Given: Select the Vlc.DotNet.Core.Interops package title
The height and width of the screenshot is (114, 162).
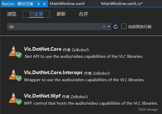Looking at the screenshot, I should 53,73.
